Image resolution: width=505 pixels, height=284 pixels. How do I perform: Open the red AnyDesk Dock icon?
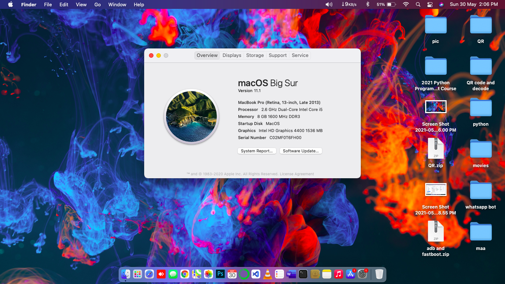click(x=161, y=274)
